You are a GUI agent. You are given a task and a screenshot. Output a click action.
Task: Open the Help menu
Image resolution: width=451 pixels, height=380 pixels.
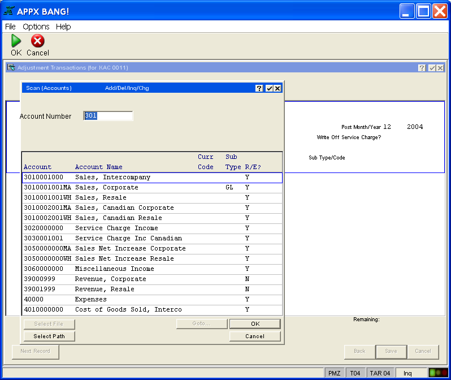[x=63, y=27]
